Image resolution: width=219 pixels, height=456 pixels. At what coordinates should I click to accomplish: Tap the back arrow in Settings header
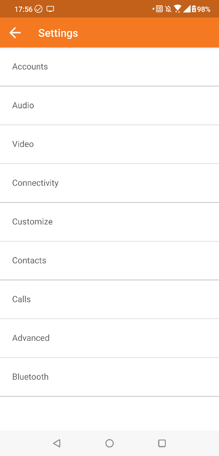[x=15, y=33]
